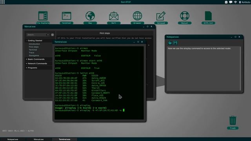The image size is (251, 141).
Task: Click the First steps heading in Manual
Action: [105, 33]
